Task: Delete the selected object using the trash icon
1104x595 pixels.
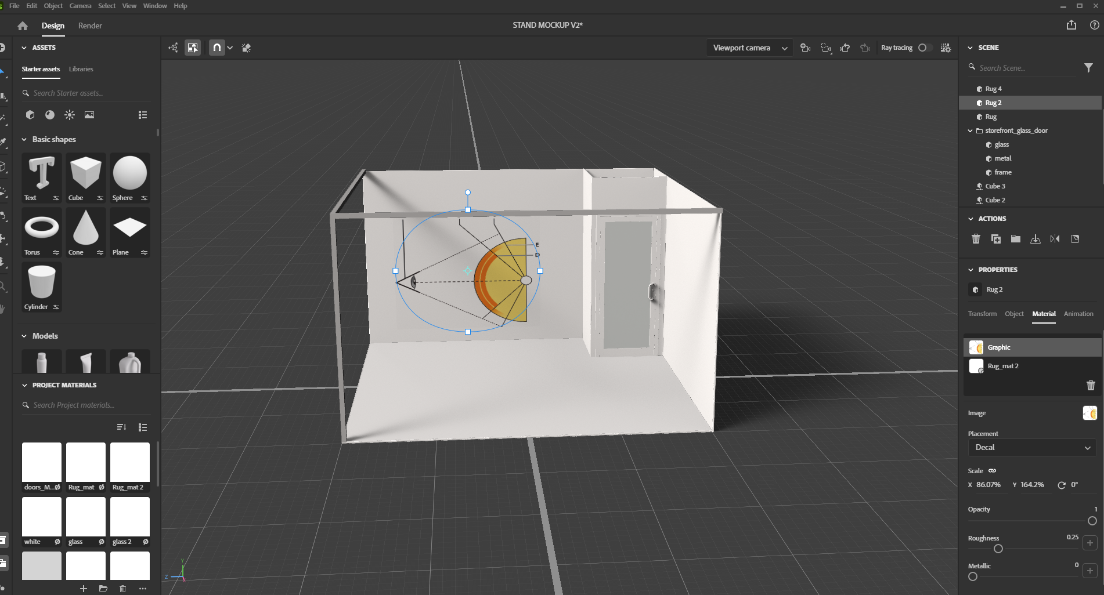Action: click(x=976, y=238)
